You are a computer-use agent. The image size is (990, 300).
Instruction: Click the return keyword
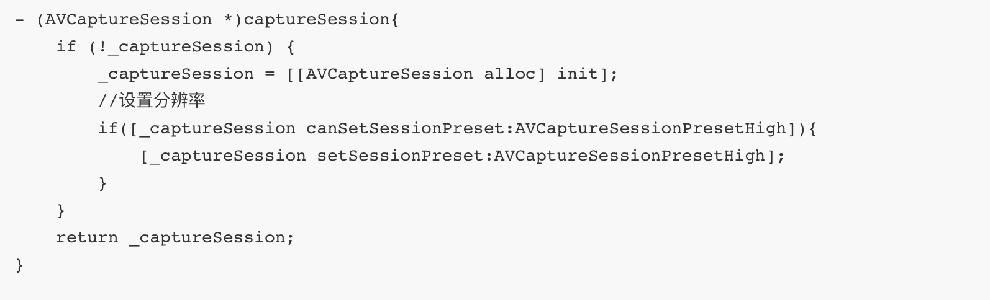pyautogui.click(x=87, y=237)
